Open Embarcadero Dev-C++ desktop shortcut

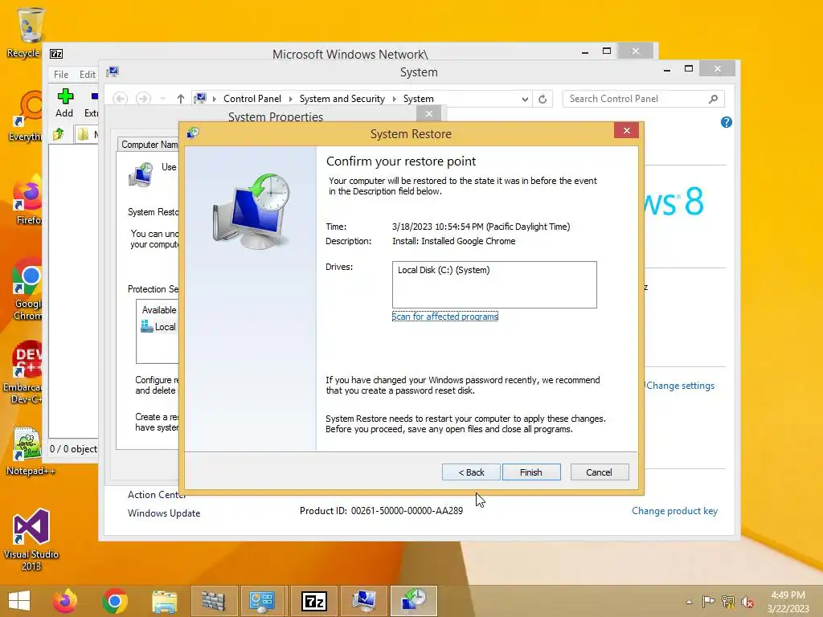[x=23, y=372]
